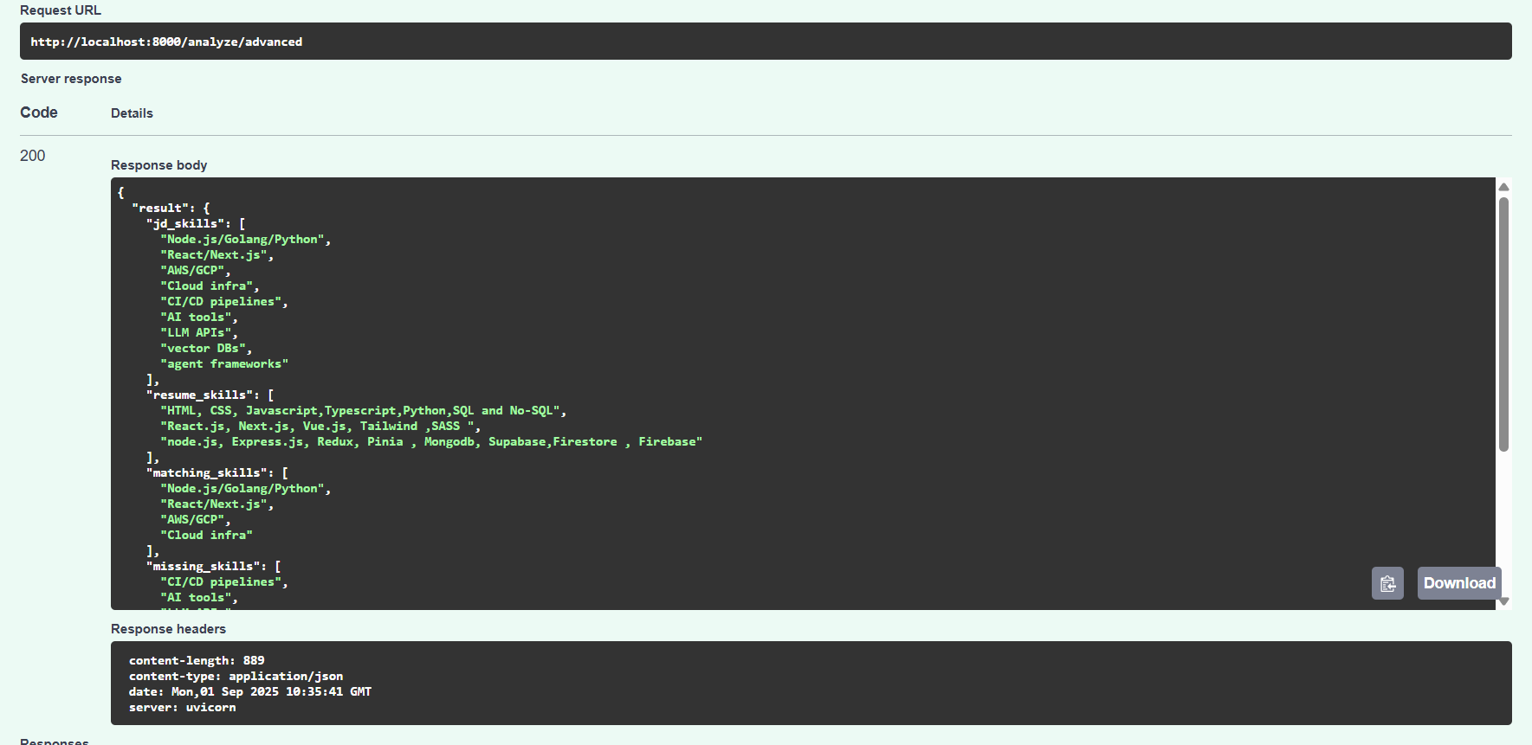Click the server: uvicorn header
The image size is (1532, 745).
click(182, 707)
